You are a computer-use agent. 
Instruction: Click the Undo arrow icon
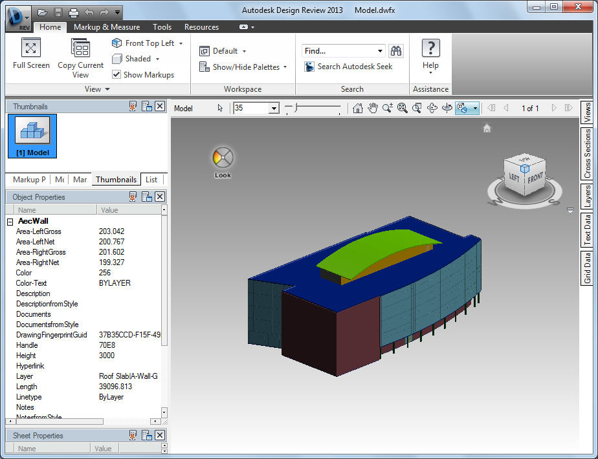tap(89, 12)
